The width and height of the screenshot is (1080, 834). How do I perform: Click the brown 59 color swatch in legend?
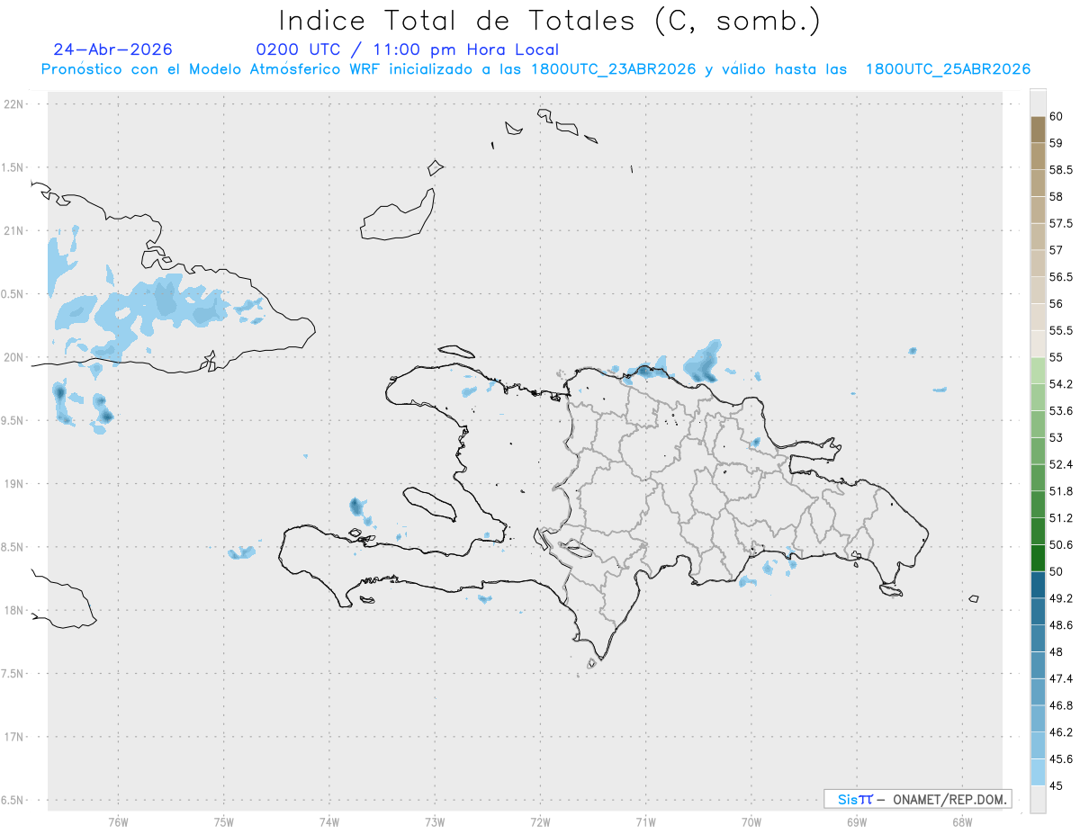click(1038, 129)
